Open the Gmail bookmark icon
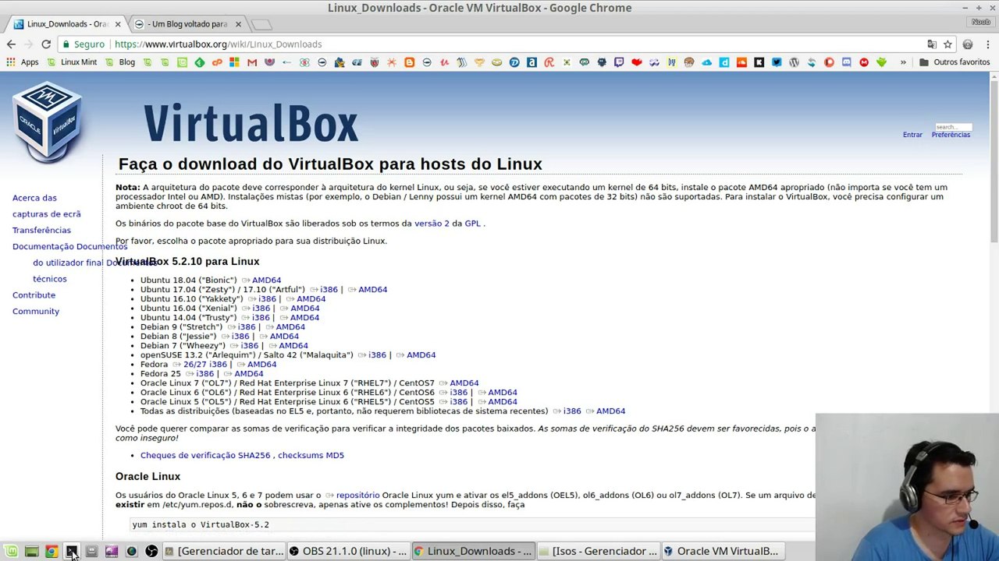Screen dimensions: 999x561 (252, 62)
